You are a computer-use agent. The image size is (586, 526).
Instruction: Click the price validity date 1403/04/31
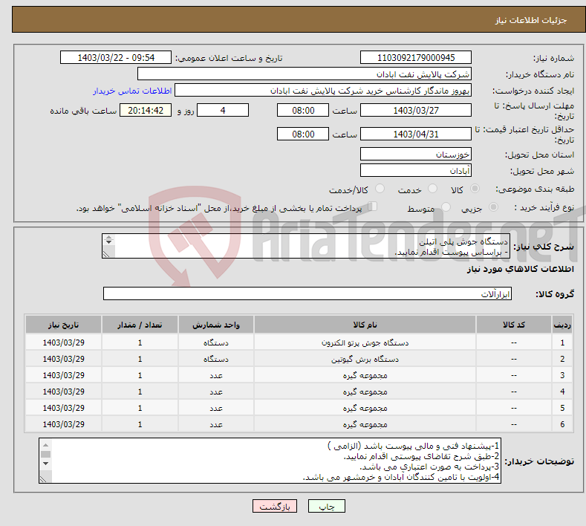tap(416, 134)
